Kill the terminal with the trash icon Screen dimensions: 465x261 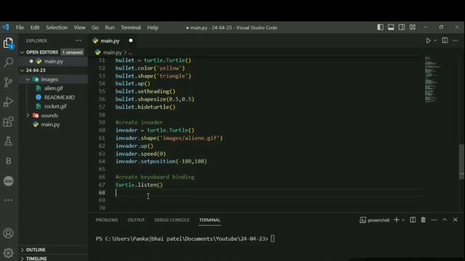tap(423, 220)
